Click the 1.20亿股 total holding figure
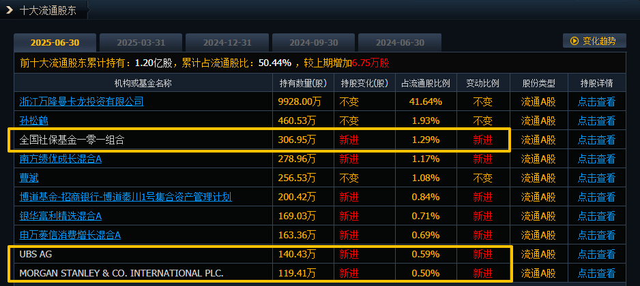Image resolution: width=640 pixels, height=286 pixels. [x=154, y=63]
